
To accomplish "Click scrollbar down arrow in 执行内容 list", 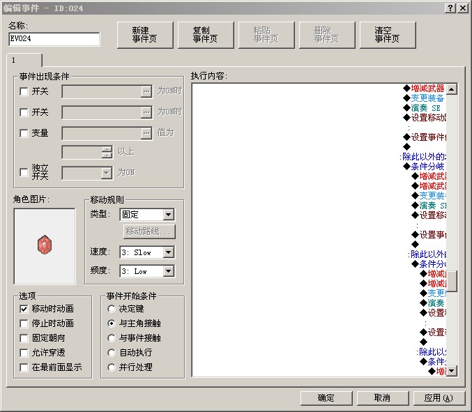I will click(x=452, y=370).
